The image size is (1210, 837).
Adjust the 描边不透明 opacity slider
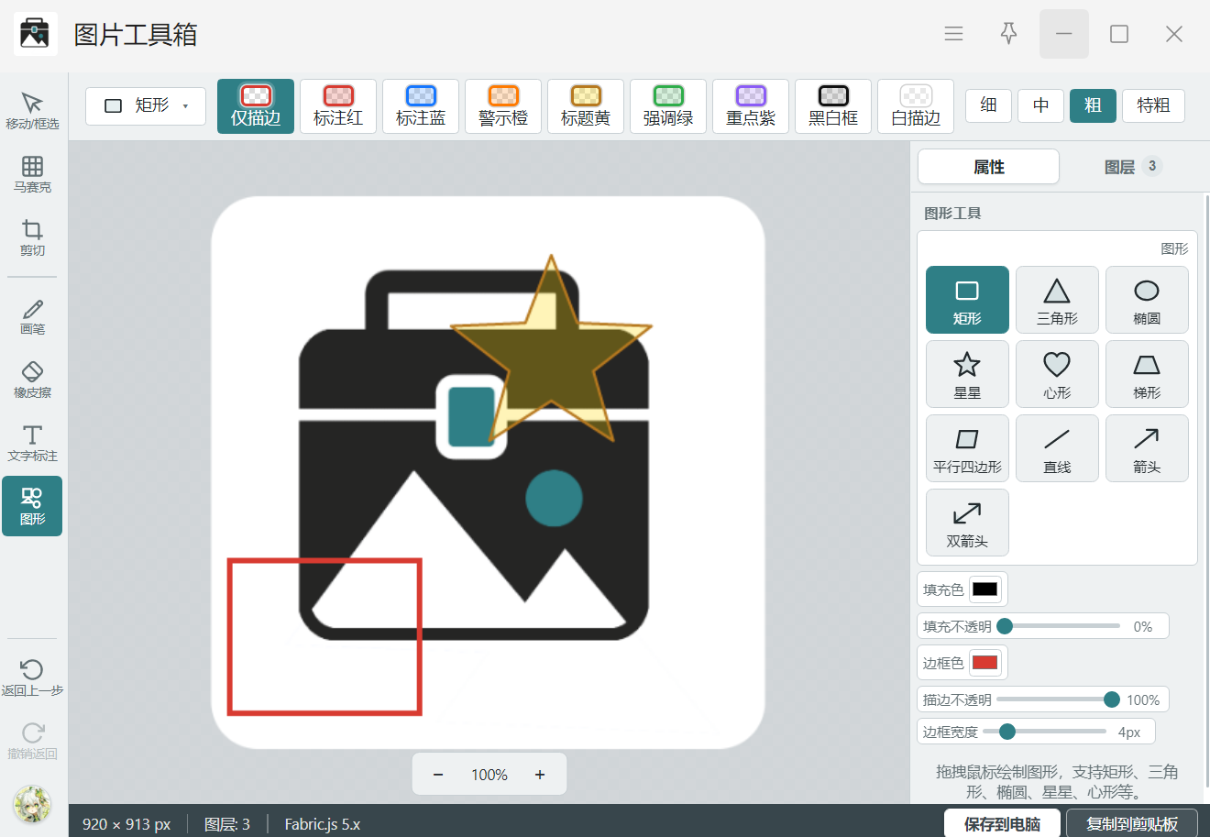[1058, 699]
